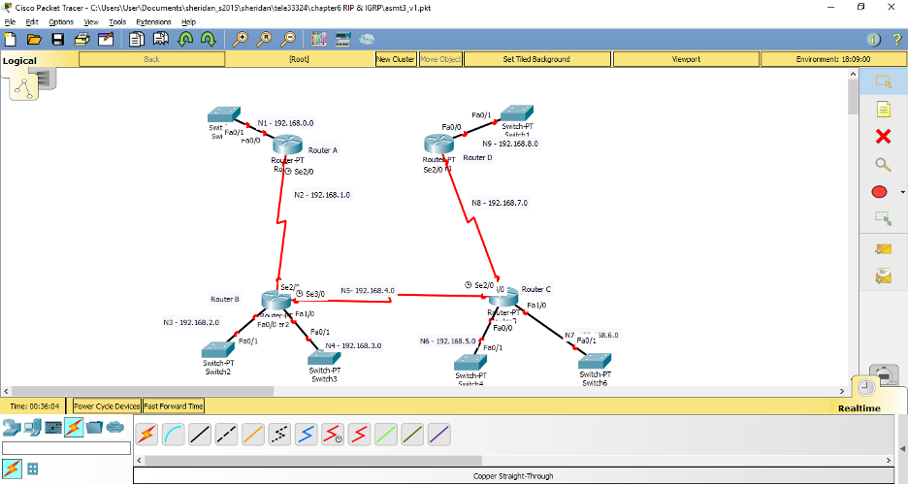This screenshot has width=908, height=485.
Task: Toggle the Logical workspace tab
Action: pyautogui.click(x=19, y=61)
